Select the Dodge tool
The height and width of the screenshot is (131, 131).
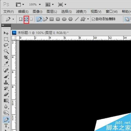[6, 112]
